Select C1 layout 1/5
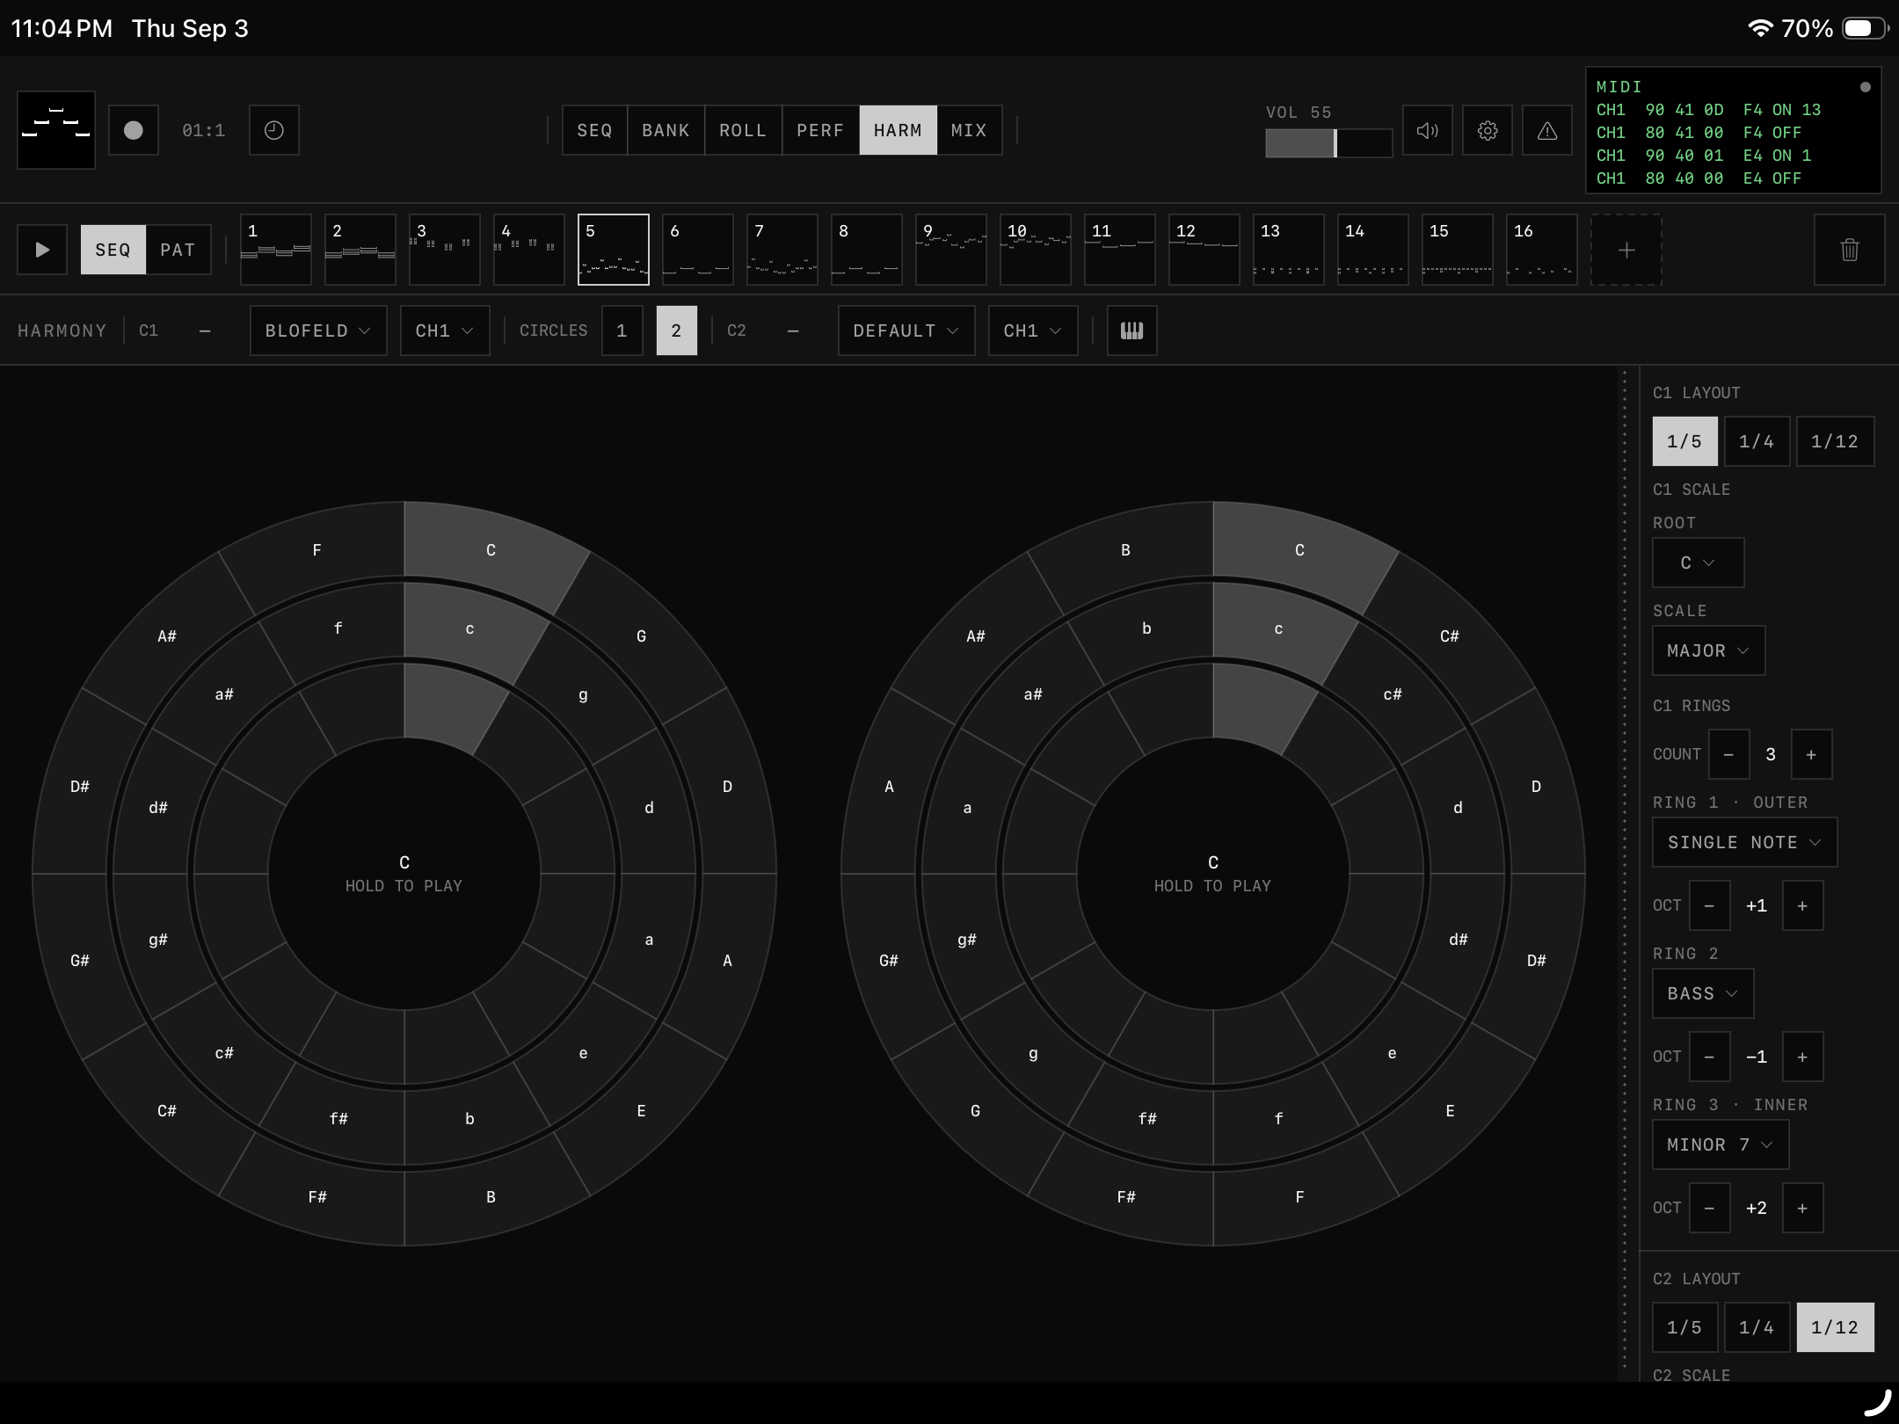The image size is (1899, 1424). click(1684, 441)
